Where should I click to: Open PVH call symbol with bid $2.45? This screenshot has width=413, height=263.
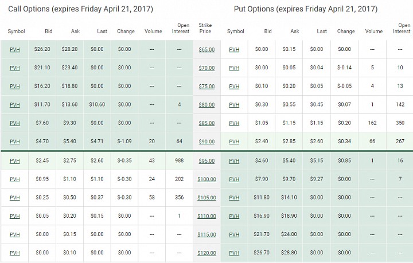(15, 160)
